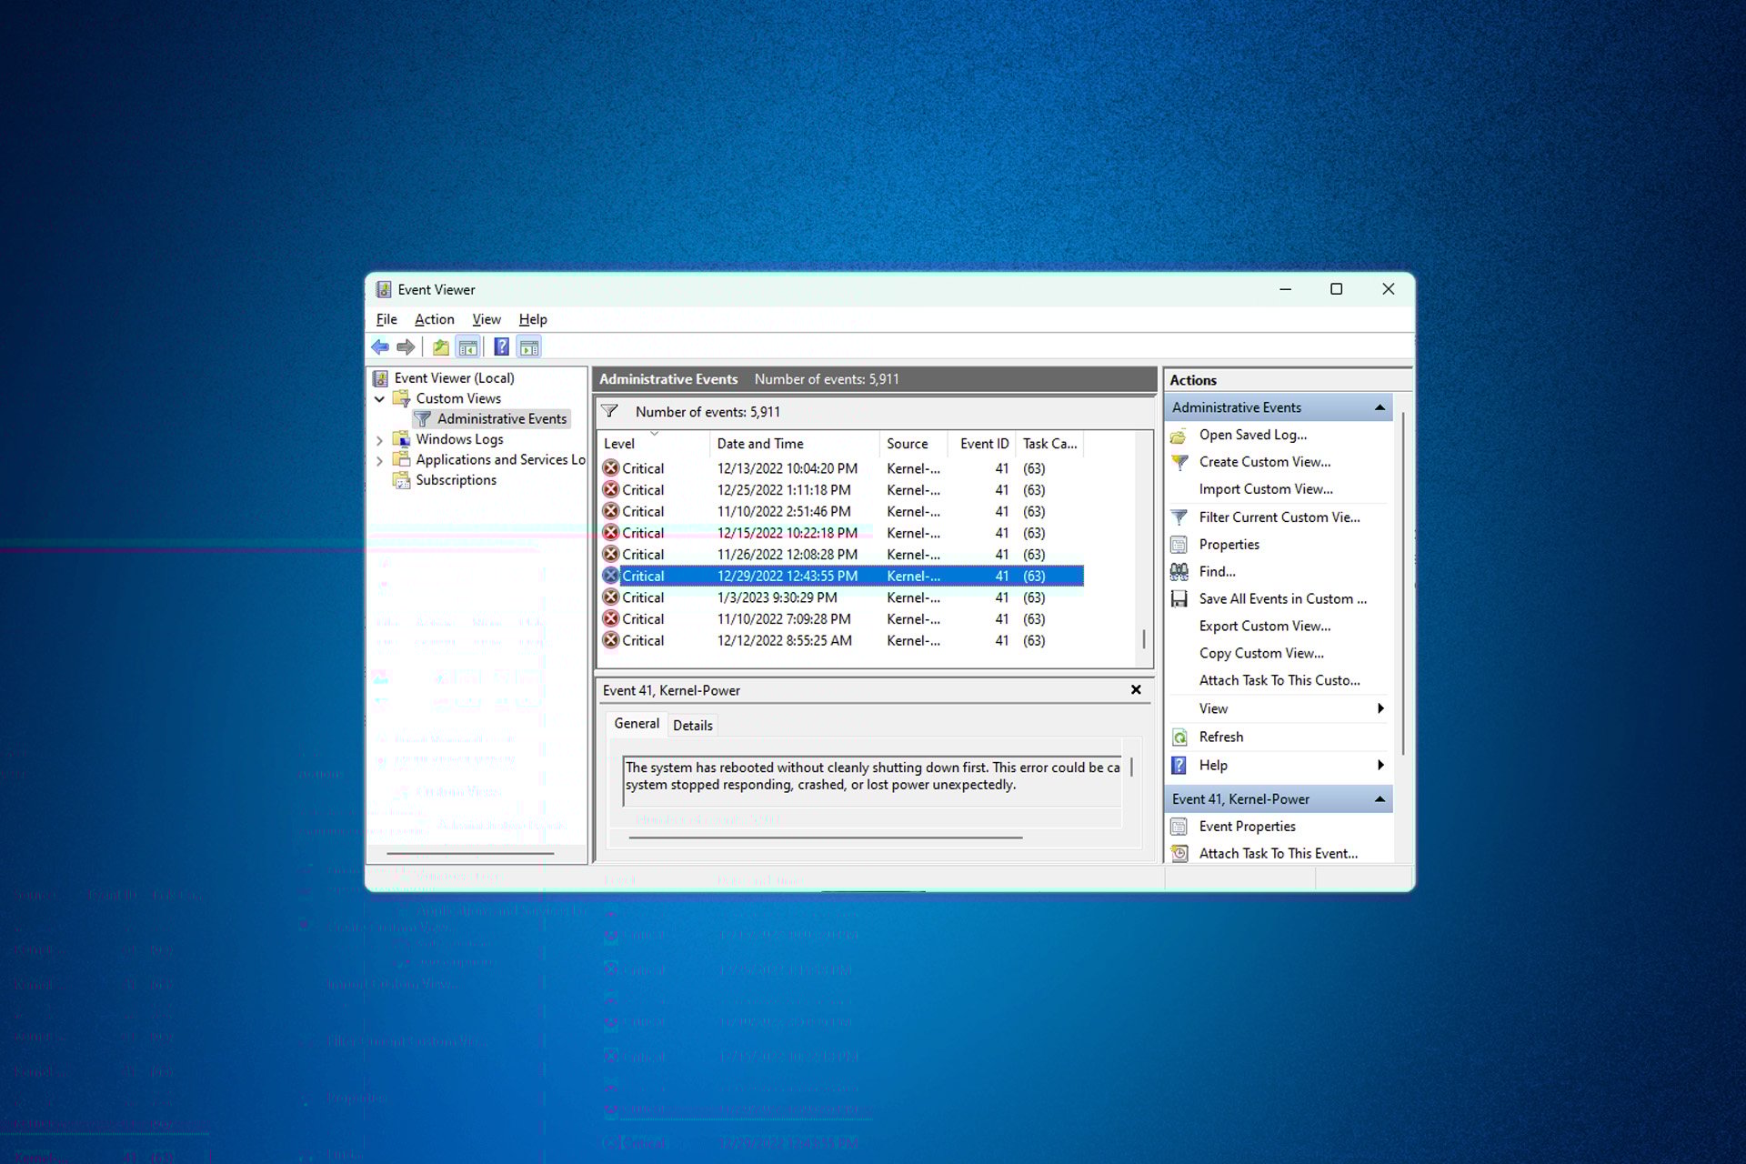
Task: Select the 12/15/2022 10:22:18 PM event row
Action: pos(842,533)
